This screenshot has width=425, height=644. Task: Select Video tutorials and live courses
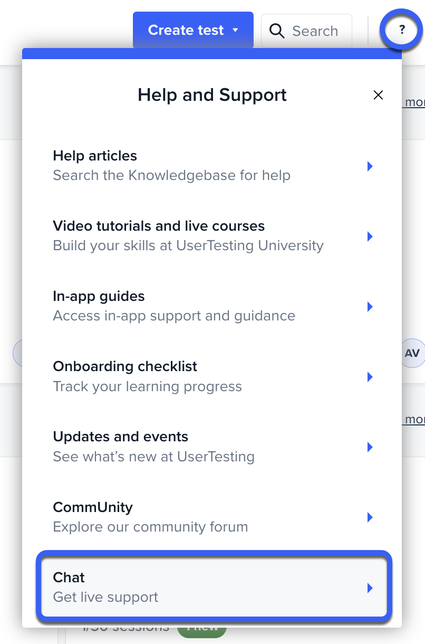coord(188,235)
